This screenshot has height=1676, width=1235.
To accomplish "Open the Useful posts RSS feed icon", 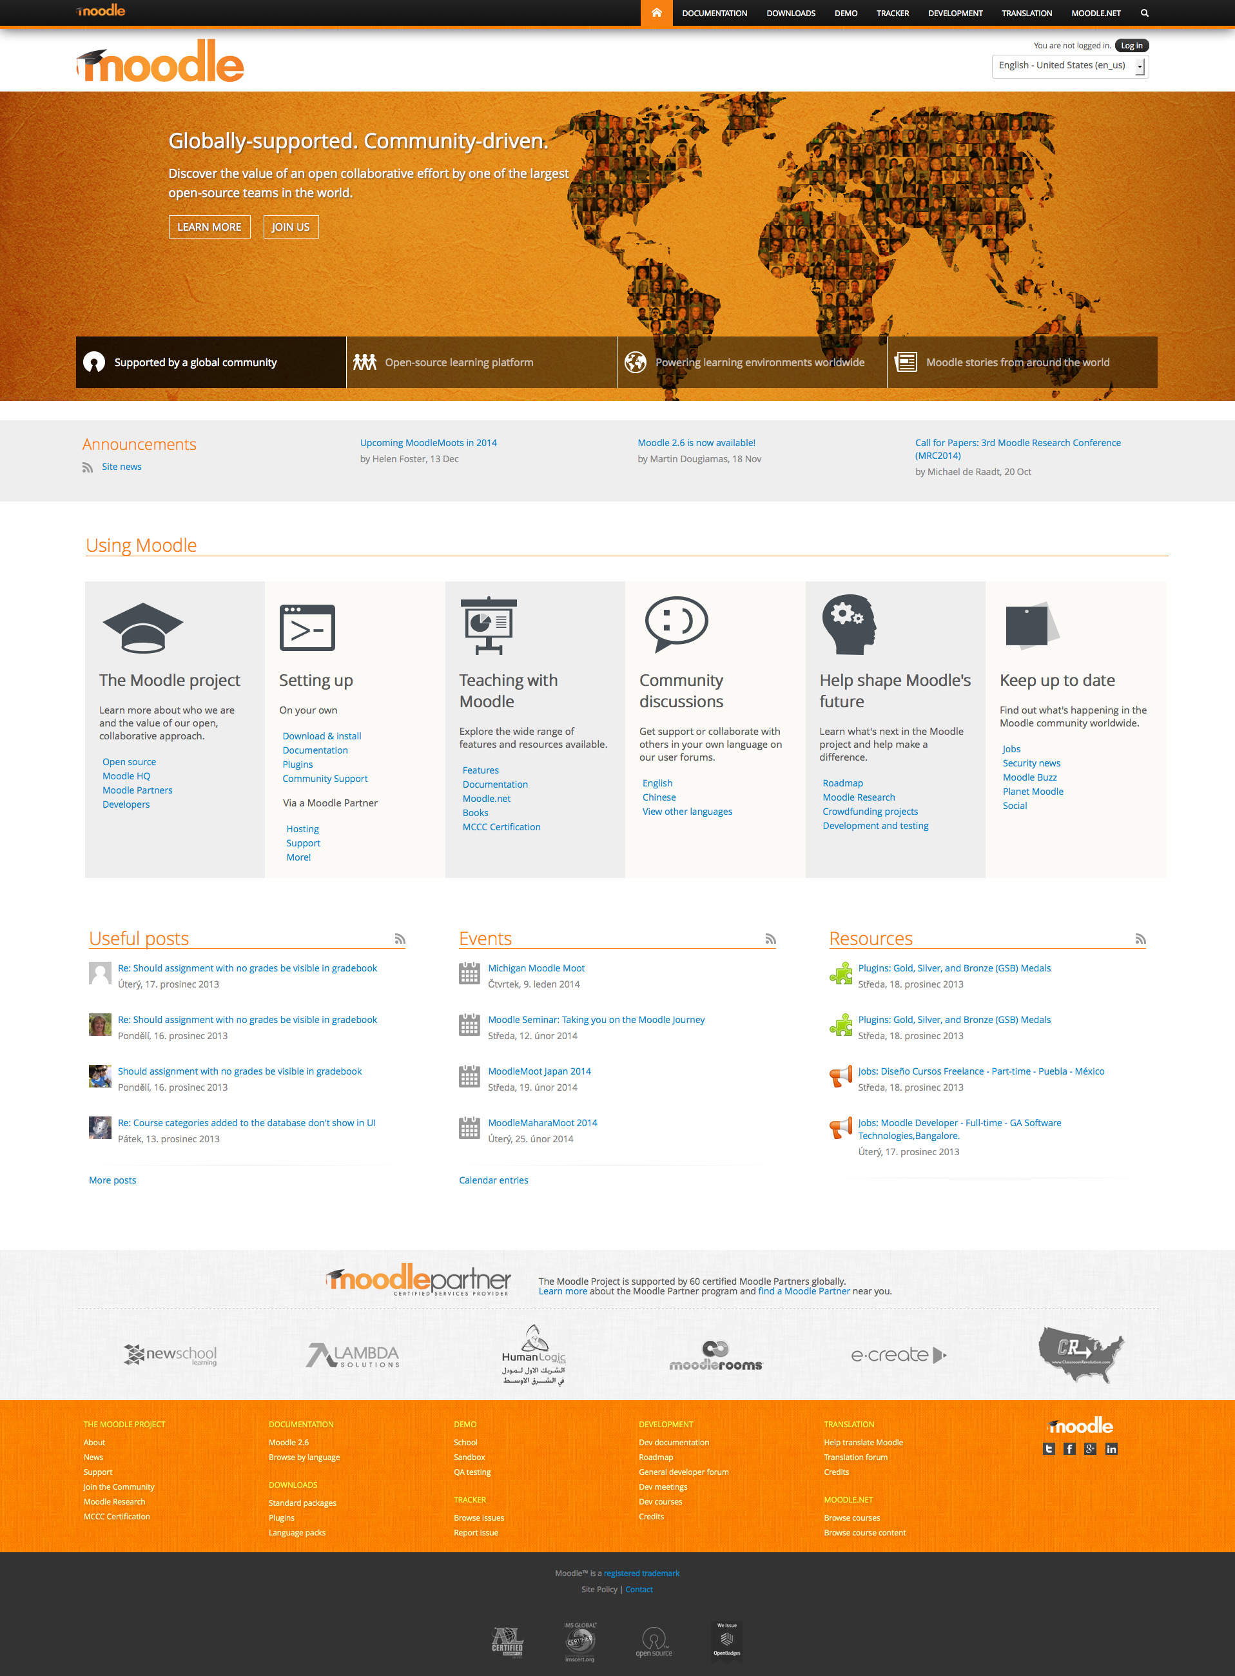I will (400, 939).
